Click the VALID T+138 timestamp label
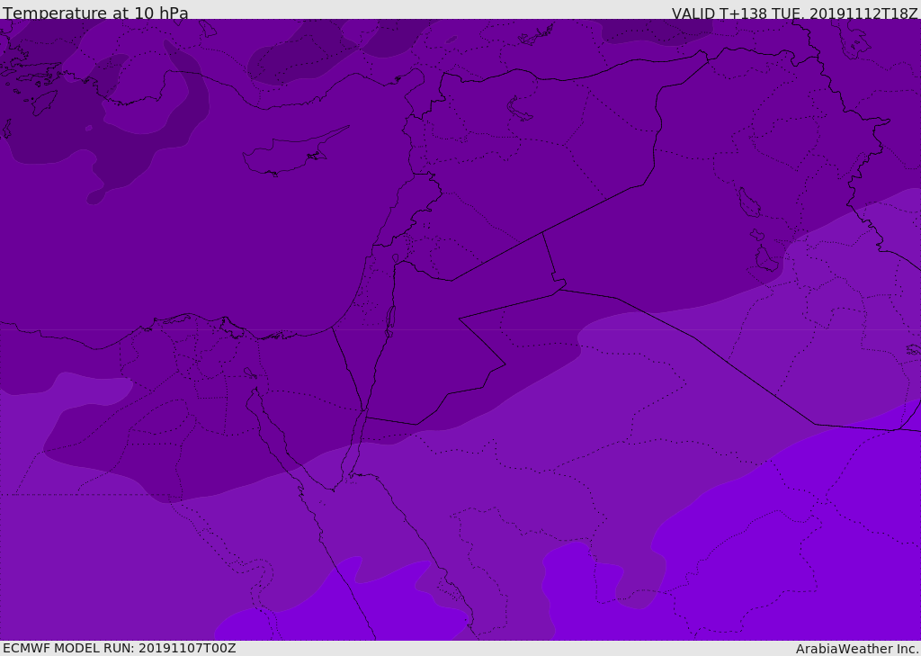 tap(795, 13)
